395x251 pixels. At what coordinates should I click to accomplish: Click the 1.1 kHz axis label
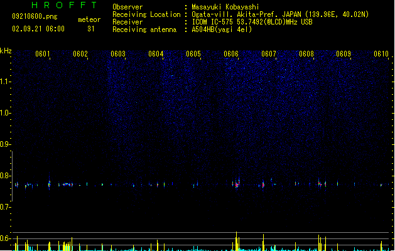pyautogui.click(x=5, y=82)
